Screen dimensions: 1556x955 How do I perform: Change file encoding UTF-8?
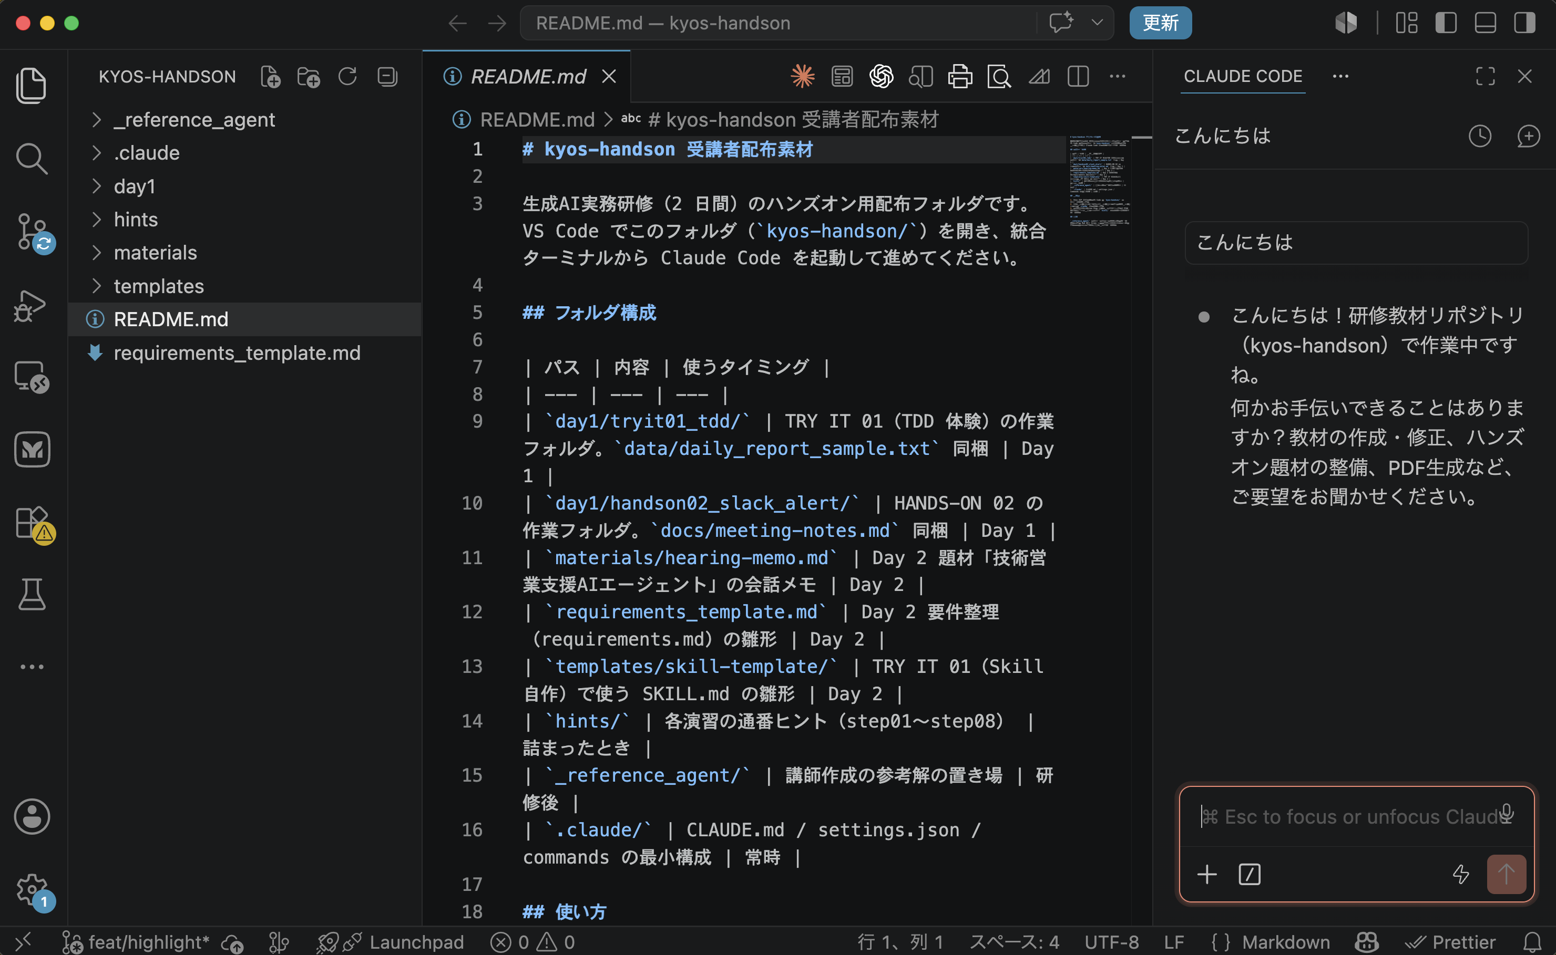tap(1112, 942)
